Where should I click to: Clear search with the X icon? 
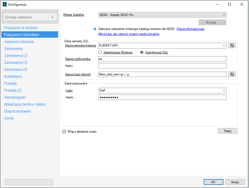(x=52, y=17)
